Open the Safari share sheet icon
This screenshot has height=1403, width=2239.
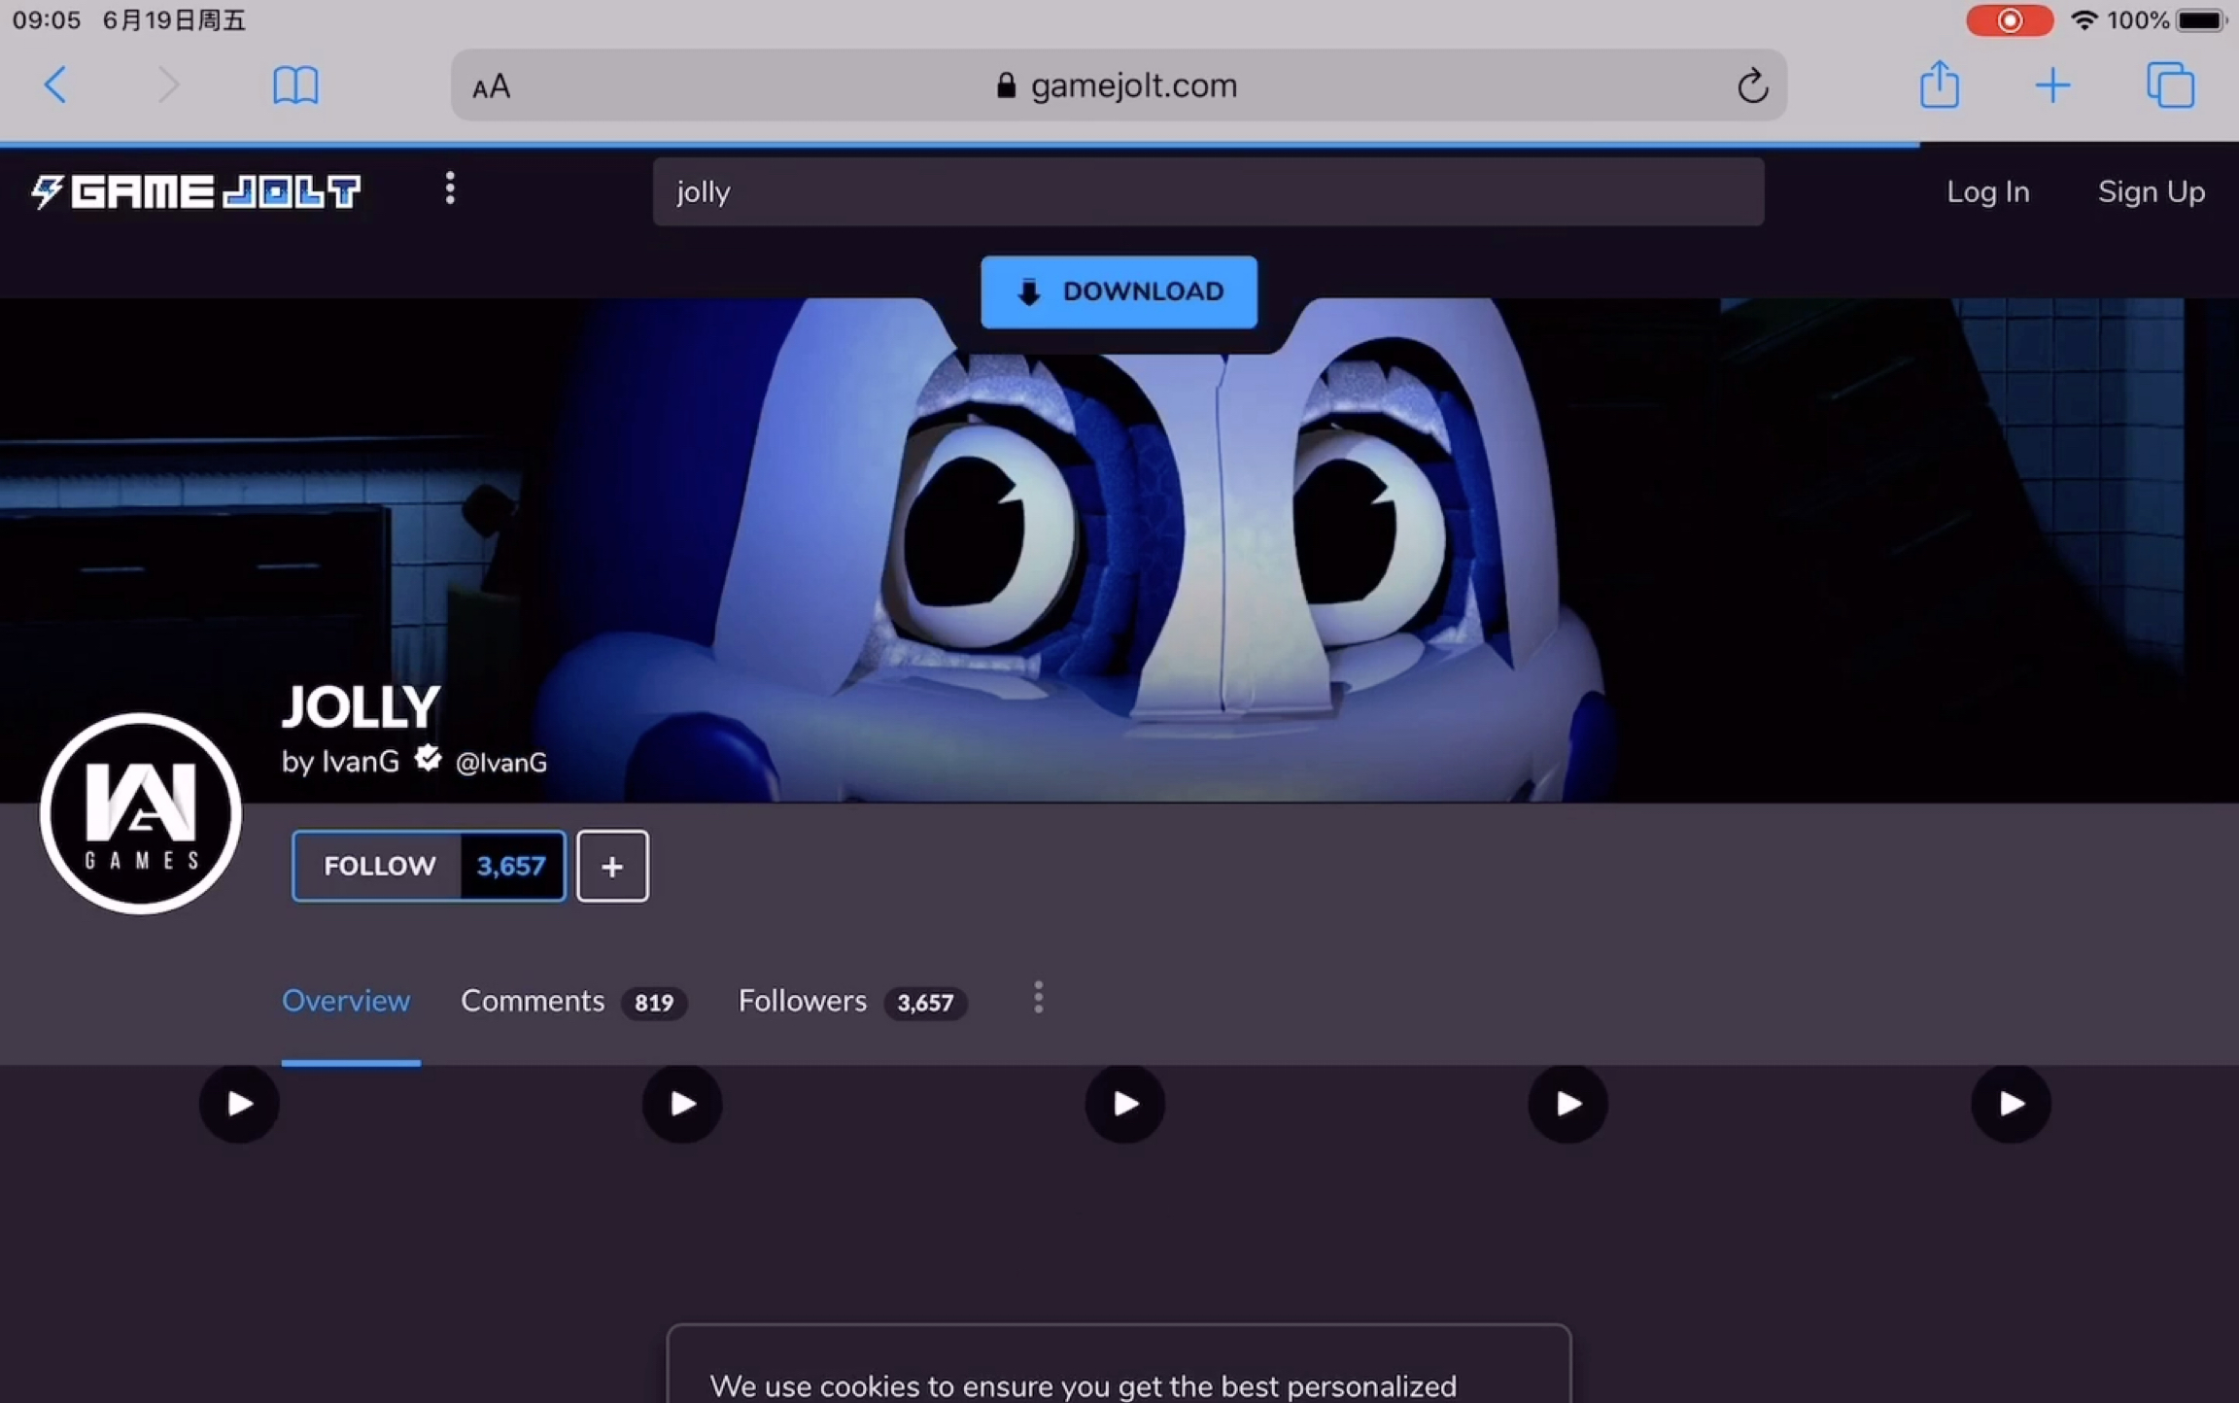1939,84
